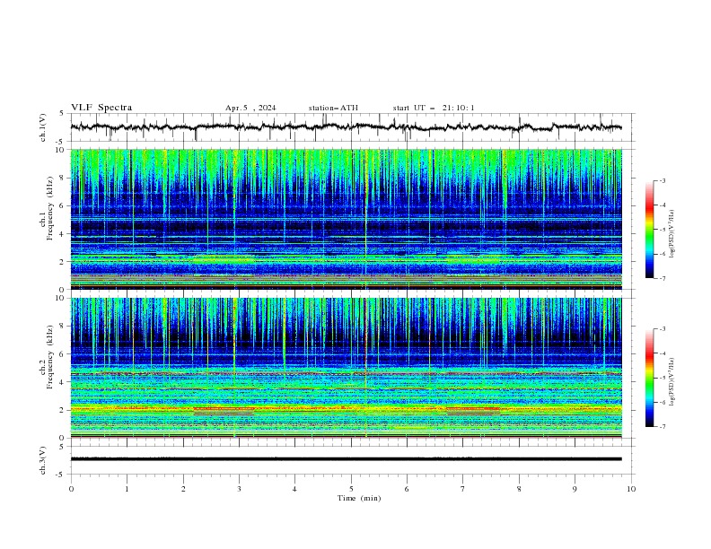This screenshot has width=711, height=549.
Task: Click the upper PSD color scale bar
Action: point(650,230)
